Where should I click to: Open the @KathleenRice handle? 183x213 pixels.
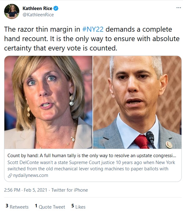(x=38, y=15)
